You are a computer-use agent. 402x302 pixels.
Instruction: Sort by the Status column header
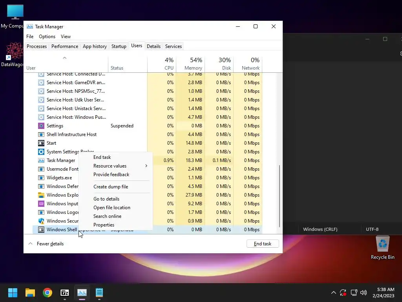tap(128, 64)
